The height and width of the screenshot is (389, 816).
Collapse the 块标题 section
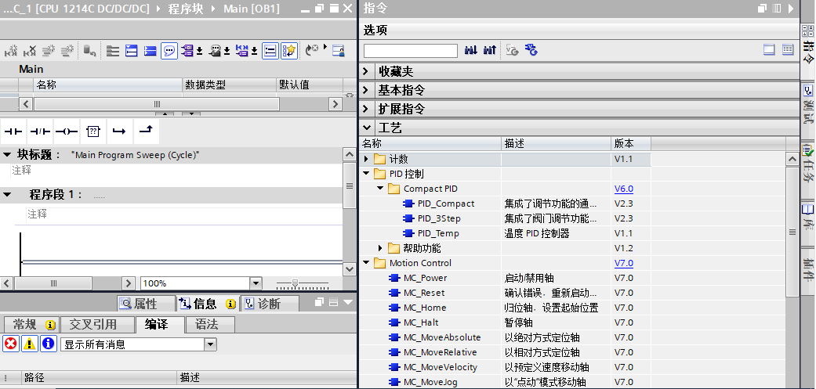click(7, 155)
